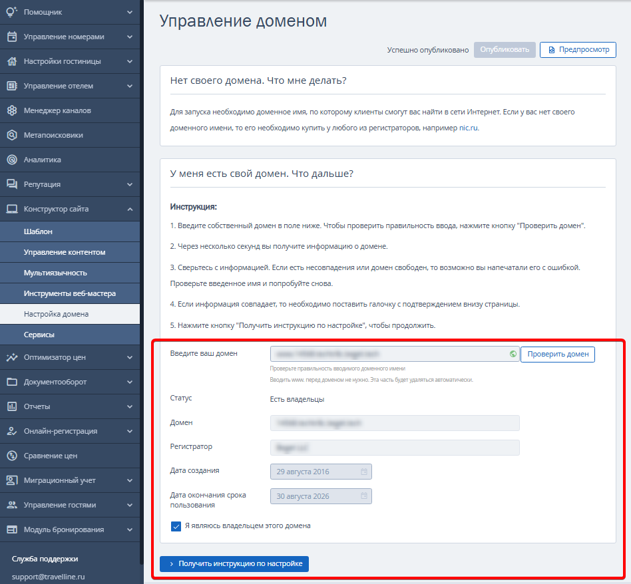
Task: Click the Онлайн-регистрация person icon
Action: (x=12, y=431)
